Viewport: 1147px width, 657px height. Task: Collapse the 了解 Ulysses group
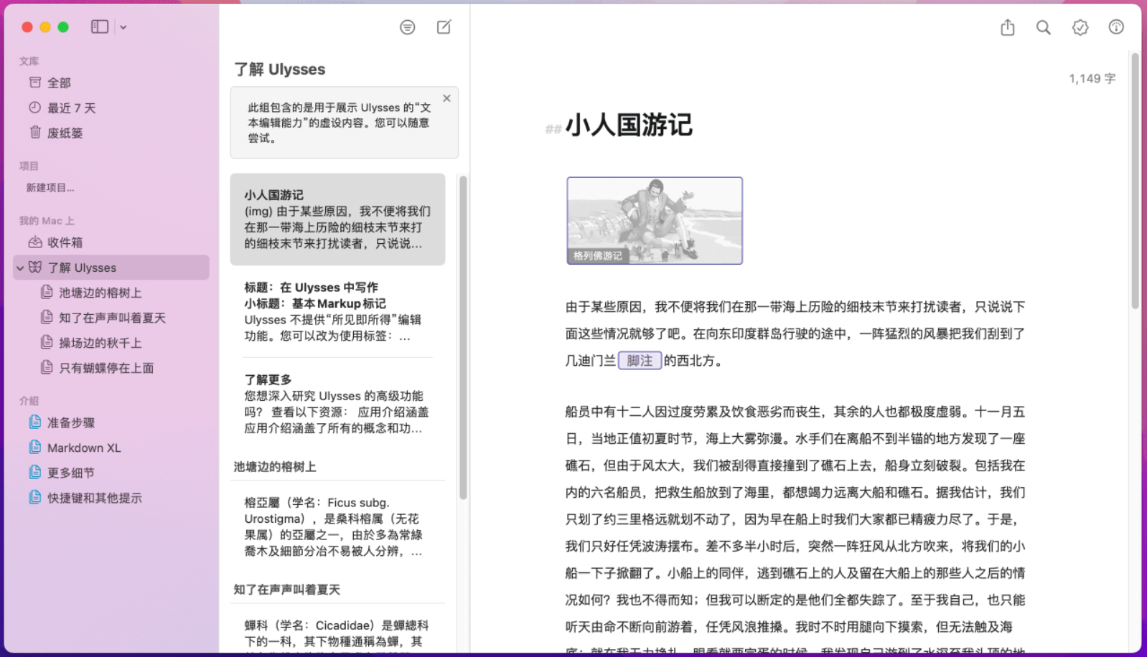pos(20,268)
